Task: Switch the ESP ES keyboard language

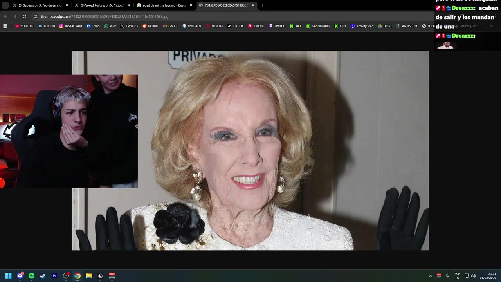Action: point(457,276)
